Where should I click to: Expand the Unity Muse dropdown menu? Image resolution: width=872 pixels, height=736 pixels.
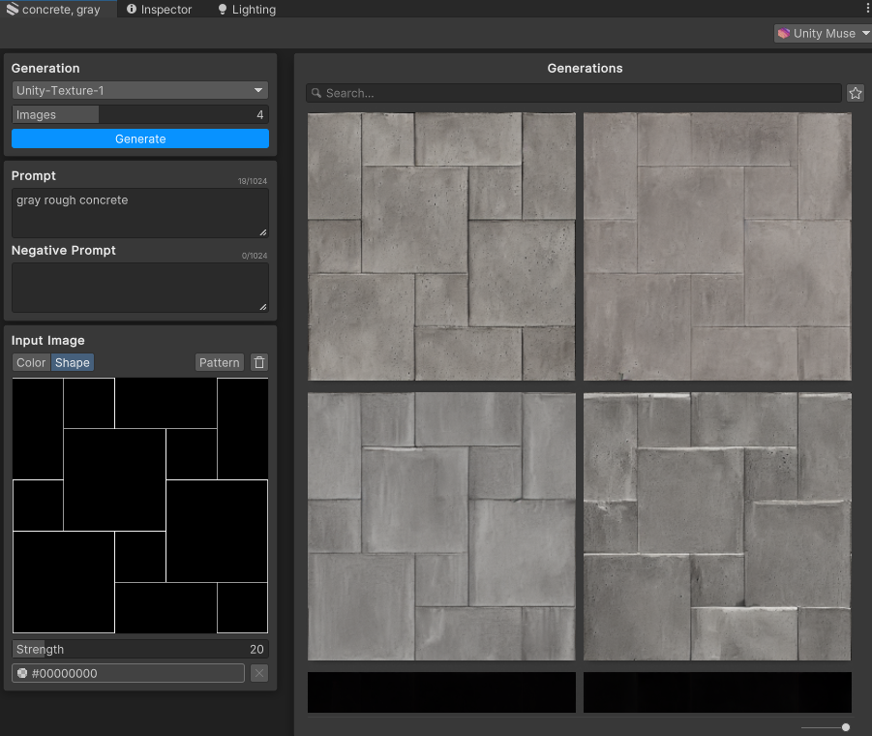(x=823, y=33)
